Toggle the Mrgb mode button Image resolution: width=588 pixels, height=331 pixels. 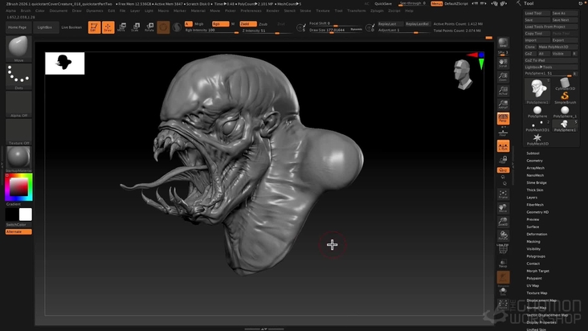pyautogui.click(x=198, y=24)
